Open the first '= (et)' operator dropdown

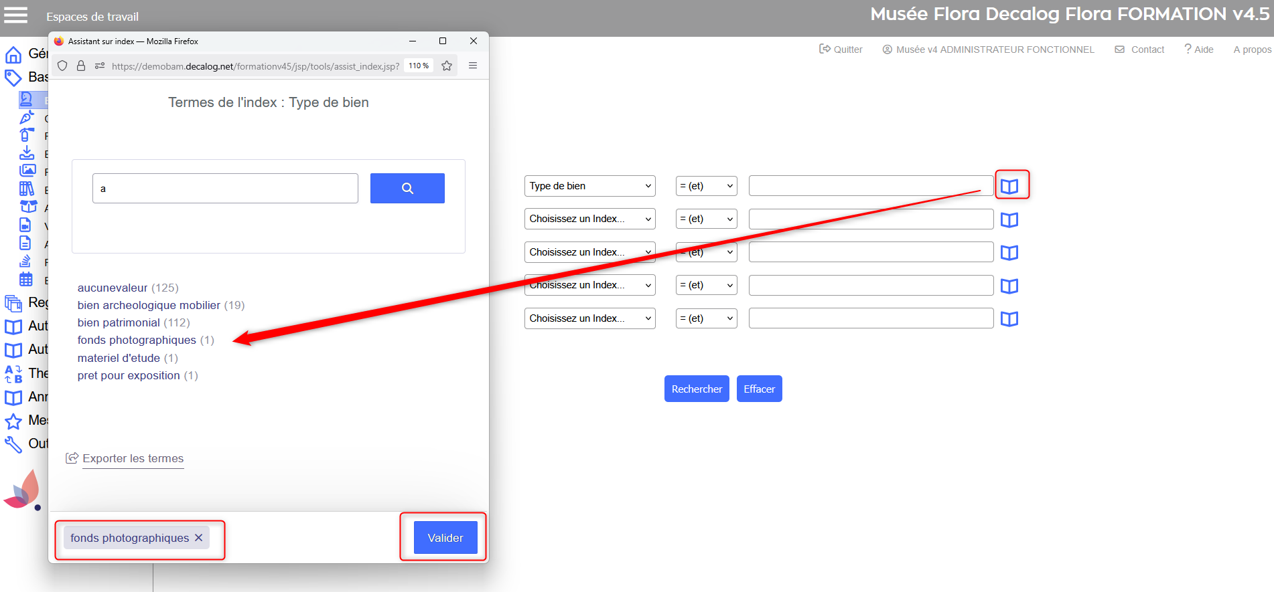[706, 186]
